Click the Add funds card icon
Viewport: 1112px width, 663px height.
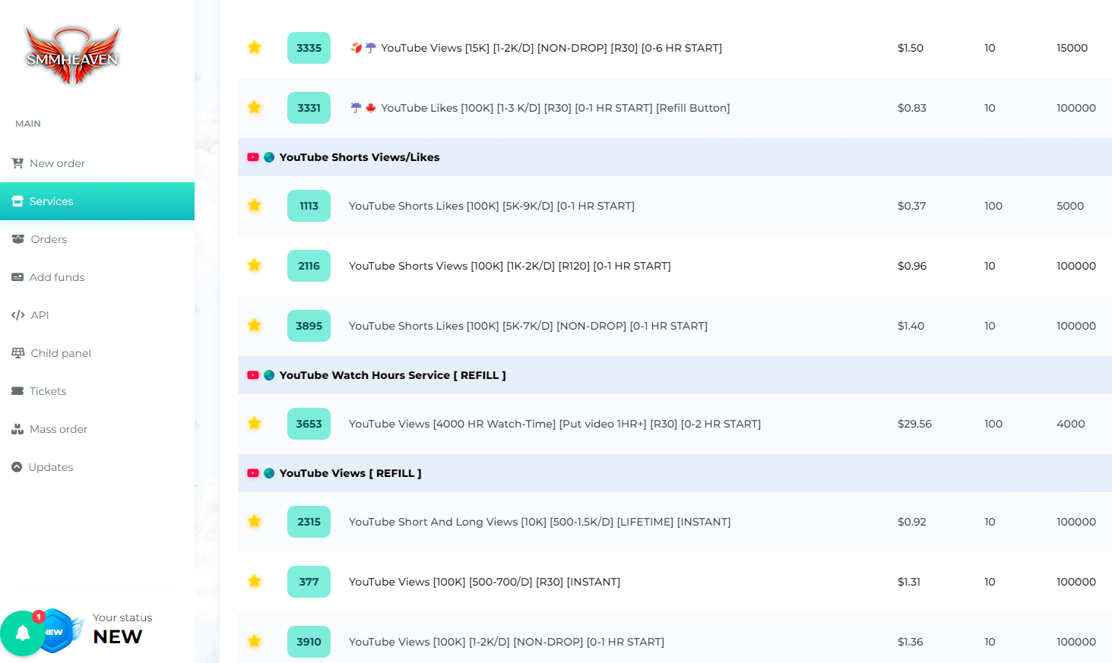pyautogui.click(x=17, y=277)
